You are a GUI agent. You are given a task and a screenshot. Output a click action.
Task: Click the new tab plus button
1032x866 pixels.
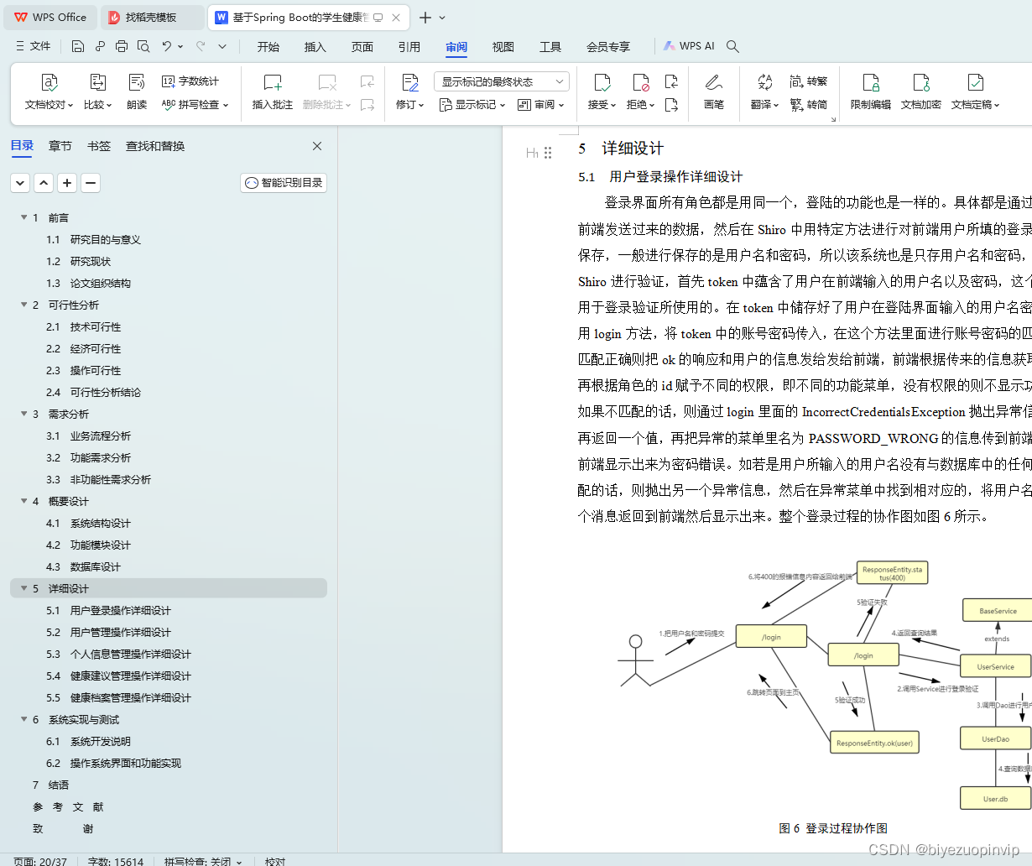(x=425, y=18)
